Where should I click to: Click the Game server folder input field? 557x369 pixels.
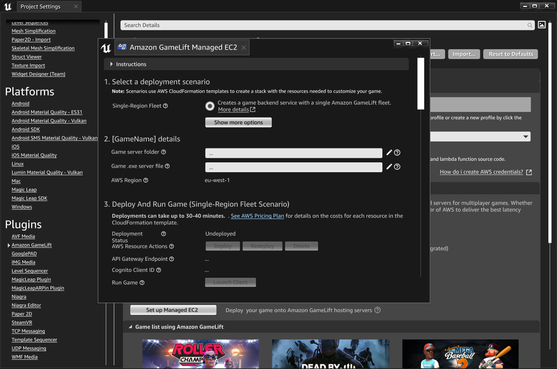pos(293,153)
